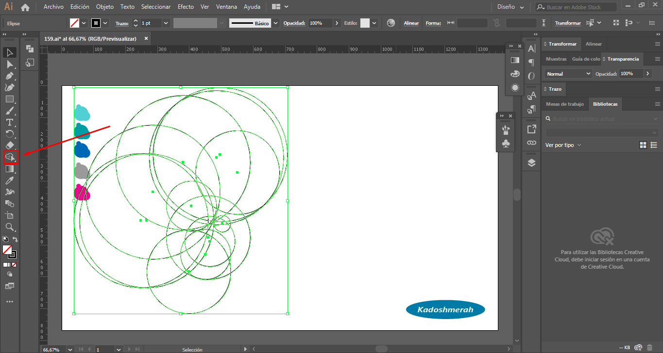Image resolution: width=663 pixels, height=353 pixels.
Task: Open the stroke weight dropdown
Action: pos(166,23)
